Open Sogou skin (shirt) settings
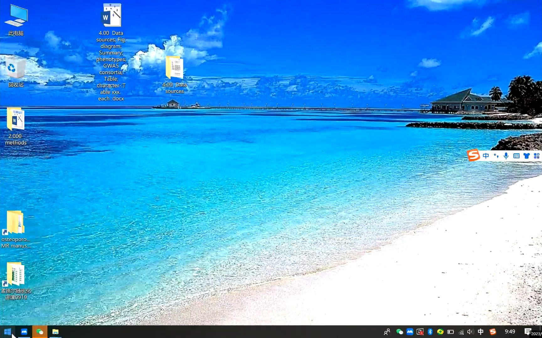The height and width of the screenshot is (338, 542). (527, 156)
